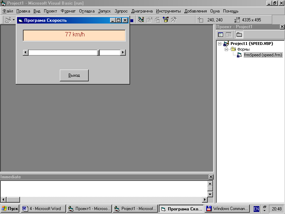Open the Add Project dropdown arrow
The width and height of the screenshot is (285, 214).
pyautogui.click(x=14, y=20)
